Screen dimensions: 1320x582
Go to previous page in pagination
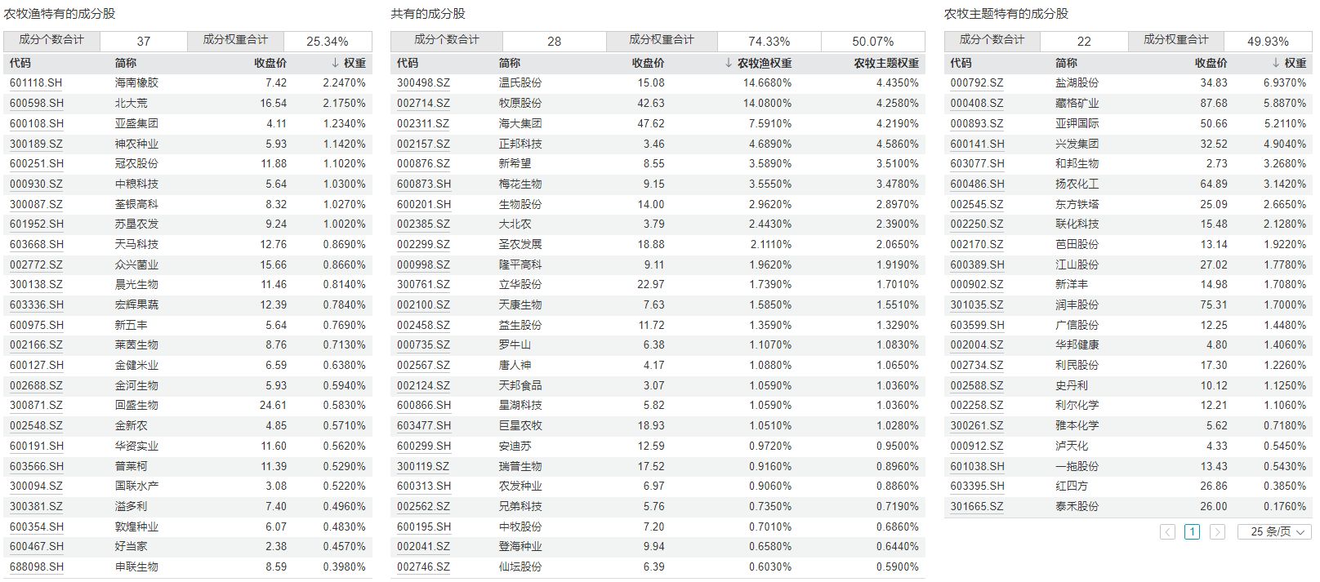point(1167,531)
